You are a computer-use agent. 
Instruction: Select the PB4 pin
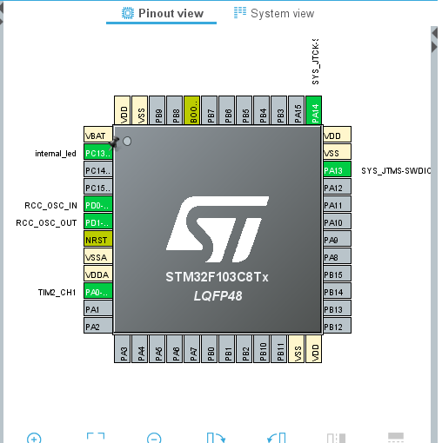click(261, 110)
